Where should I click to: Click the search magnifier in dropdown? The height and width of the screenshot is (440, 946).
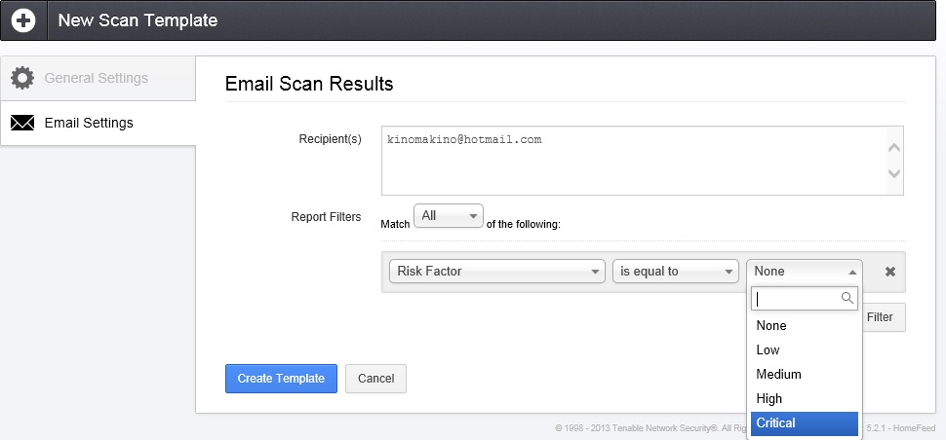[x=847, y=299]
